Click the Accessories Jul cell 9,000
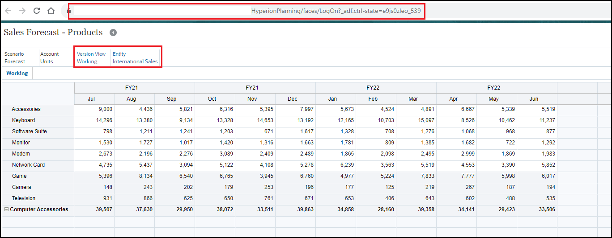This screenshot has width=612, height=238. coord(94,109)
